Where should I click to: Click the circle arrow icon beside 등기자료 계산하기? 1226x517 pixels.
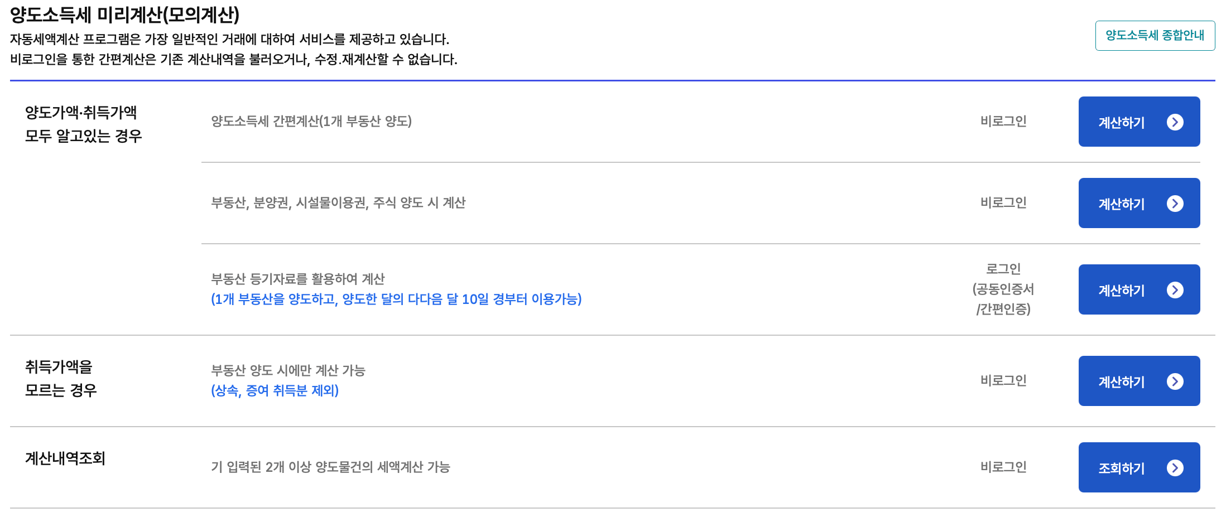click(1175, 289)
